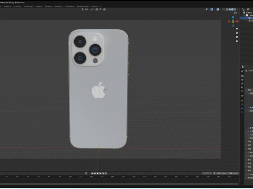The width and height of the screenshot is (253, 189).
Task: Toggle lock camera to view
Action: [237, 41]
